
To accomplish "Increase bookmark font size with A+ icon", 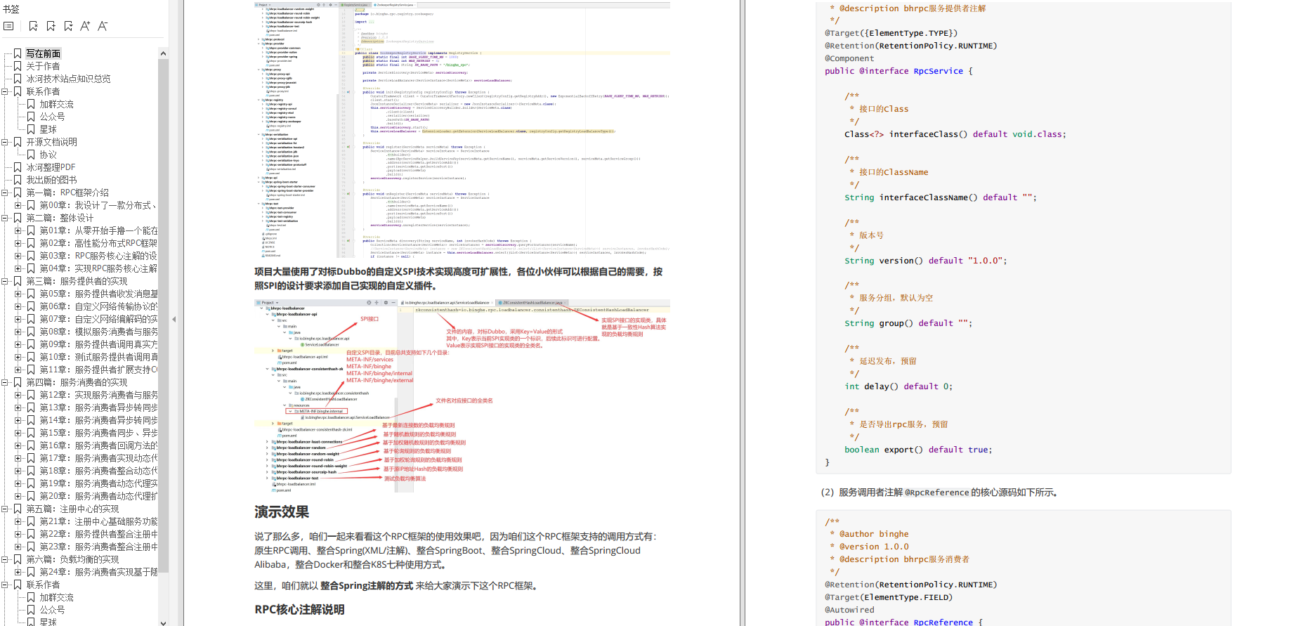I will click(85, 26).
